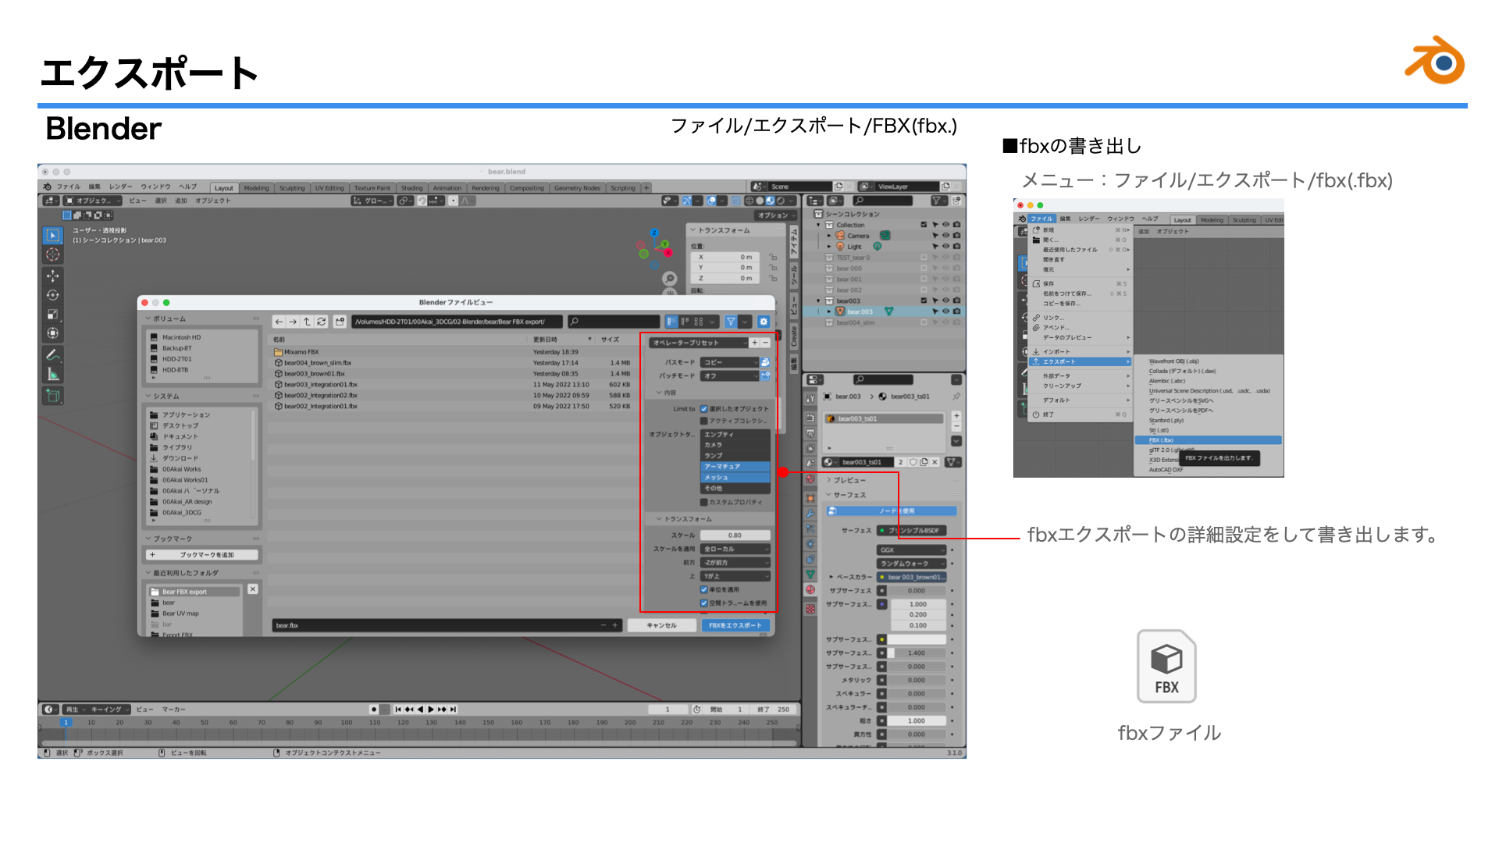Open the オペレータープリセット dropdown
The height and width of the screenshot is (843, 1499).
click(699, 343)
